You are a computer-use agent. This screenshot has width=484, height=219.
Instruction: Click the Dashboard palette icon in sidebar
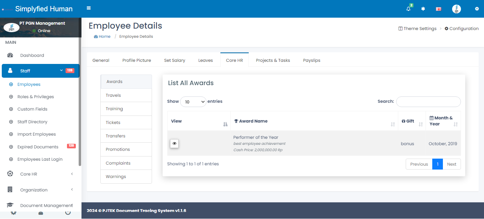pos(10,55)
